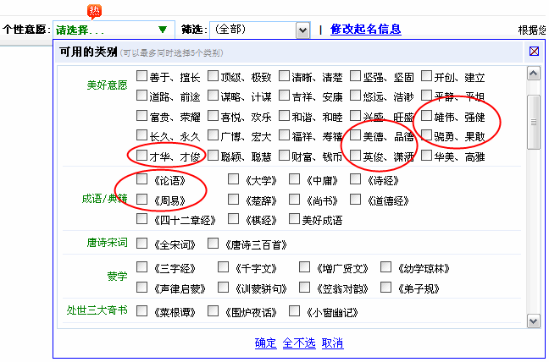Viewport: 549px width, 362px height.
Task: Check the 《三字经》 option
Action: pyautogui.click(x=141, y=267)
